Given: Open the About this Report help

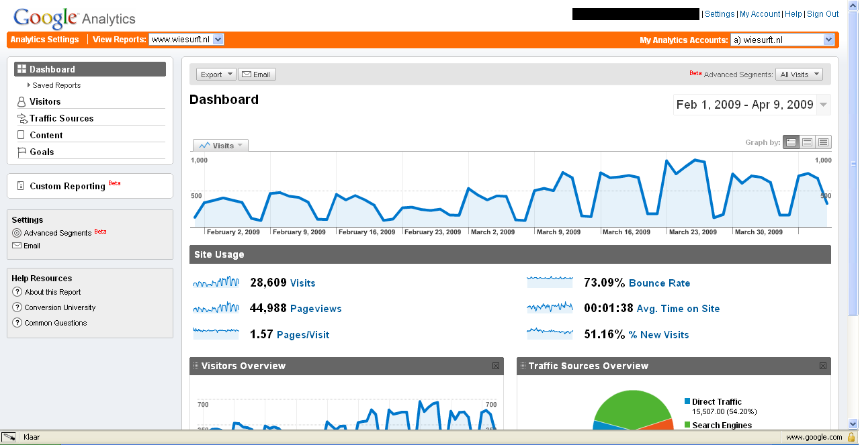Looking at the screenshot, I should point(52,292).
